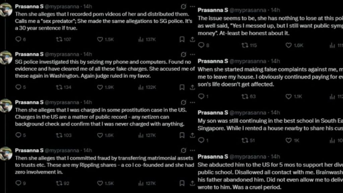Open more options on the Rippling shares tweet
This screenshot has width=343, height=193.
coord(192,150)
